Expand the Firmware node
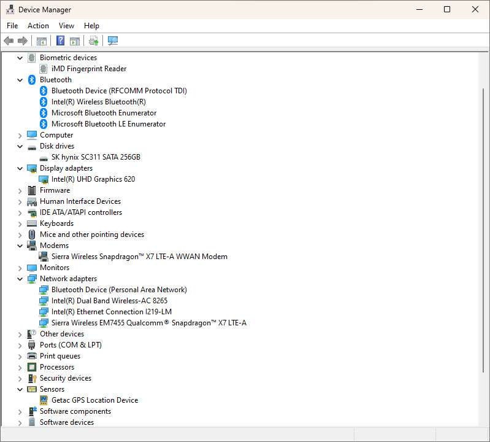 20,191
